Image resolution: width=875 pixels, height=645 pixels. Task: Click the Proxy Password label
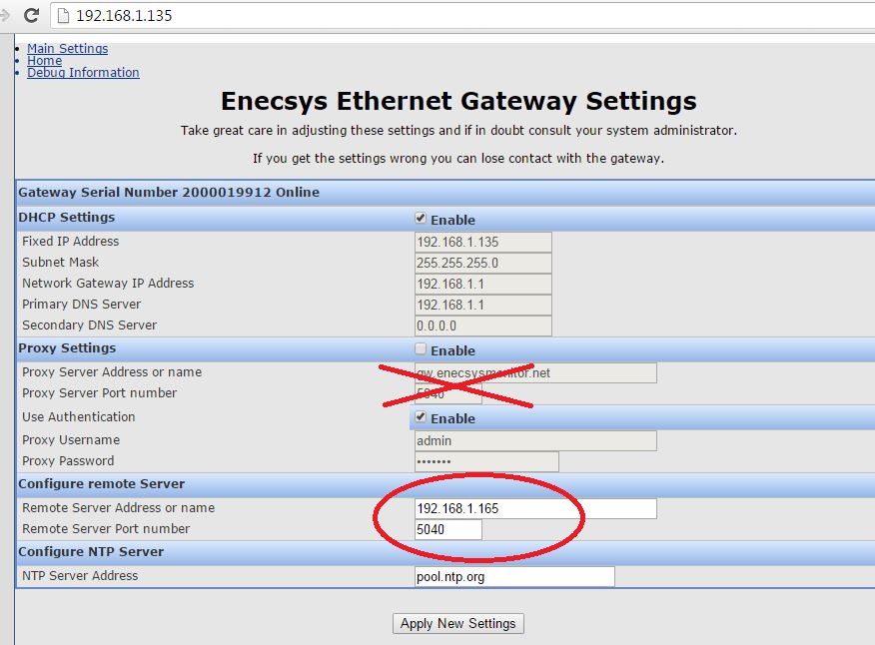[68, 461]
